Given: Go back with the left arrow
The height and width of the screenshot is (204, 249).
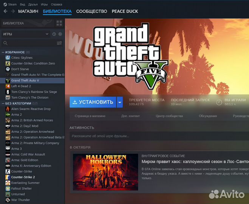Looking at the screenshot, I should click(5, 11).
